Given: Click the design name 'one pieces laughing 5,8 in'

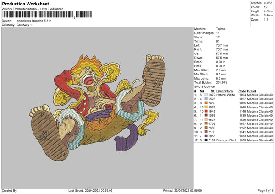Looking at the screenshot, I should [34, 21].
